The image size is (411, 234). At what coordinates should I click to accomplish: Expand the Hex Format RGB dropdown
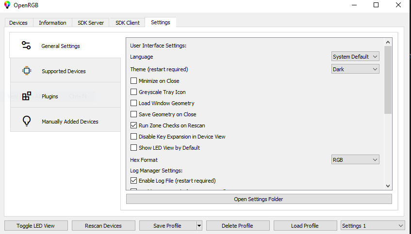pos(355,160)
